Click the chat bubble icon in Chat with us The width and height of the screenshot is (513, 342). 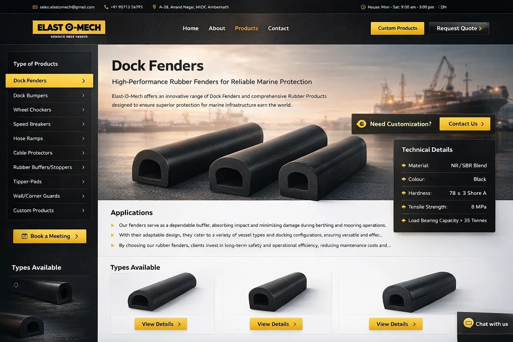[x=468, y=323]
